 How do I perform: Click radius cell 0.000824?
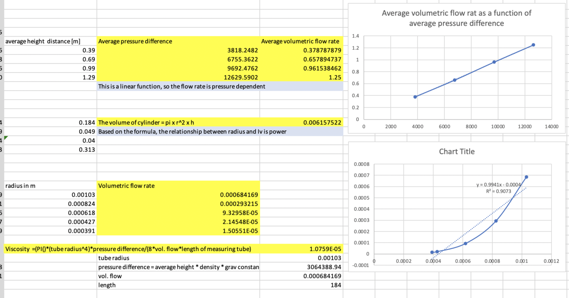(50, 204)
